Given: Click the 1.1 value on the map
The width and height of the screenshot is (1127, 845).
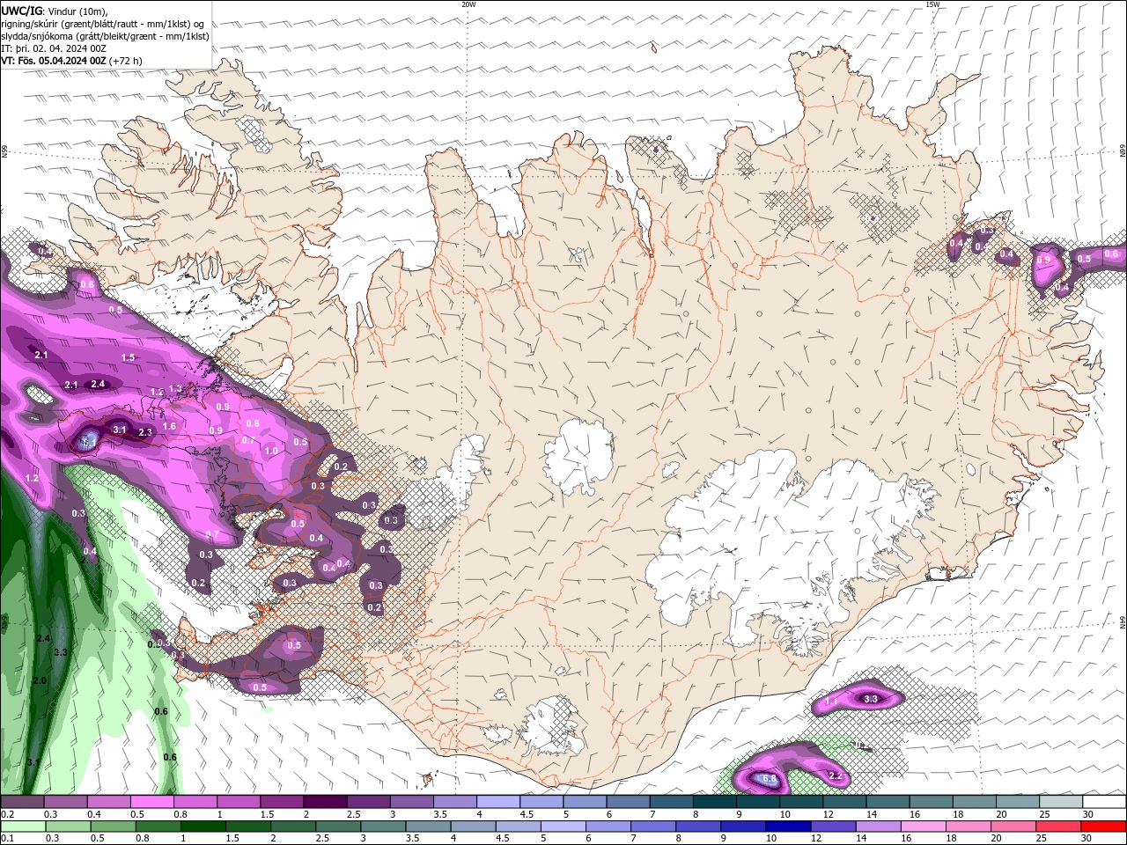Looking at the screenshot, I should pyautogui.click(x=832, y=702).
